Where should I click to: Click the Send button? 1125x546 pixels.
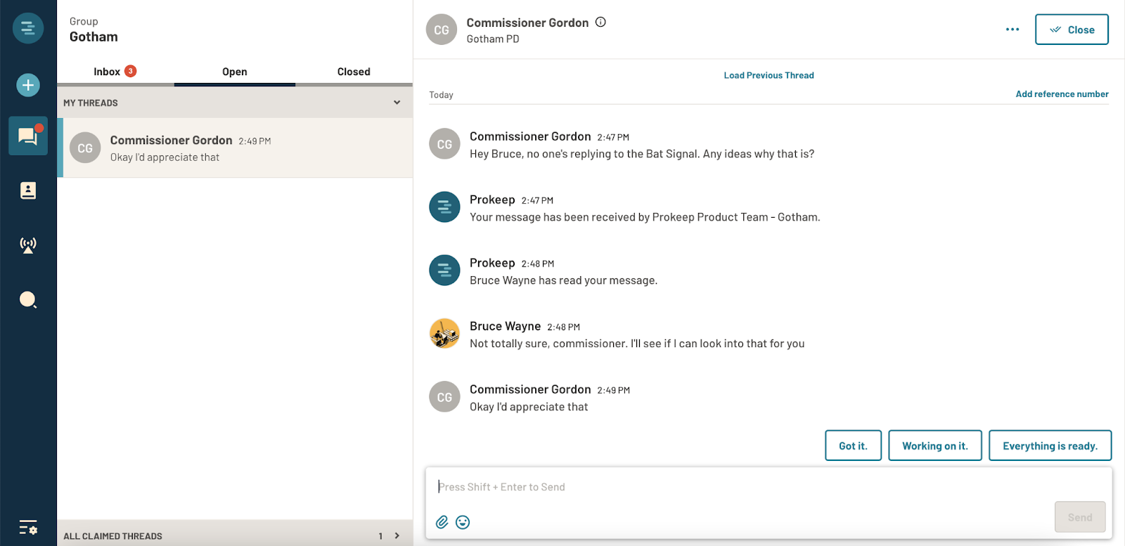click(x=1080, y=517)
